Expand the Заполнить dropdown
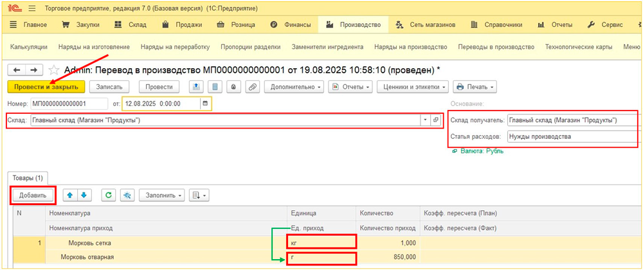Screen dimensions: 643x270 coord(163,195)
